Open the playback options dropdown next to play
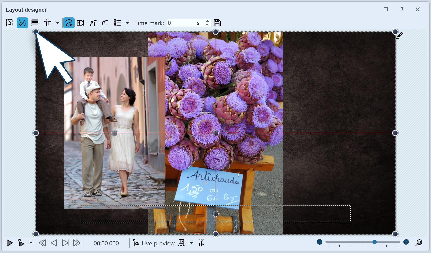Screen dimensions: 431x253 (x=31, y=243)
